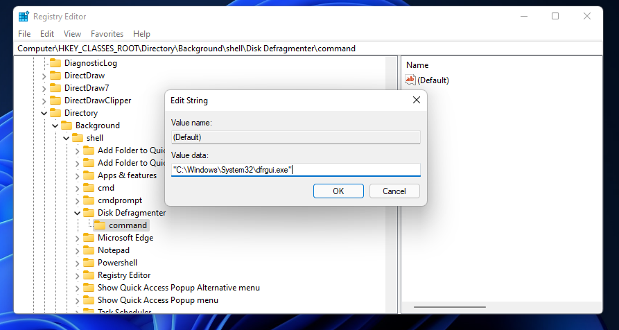Click the Background folder icon
This screenshot has height=330, width=619.
pyautogui.click(x=67, y=125)
